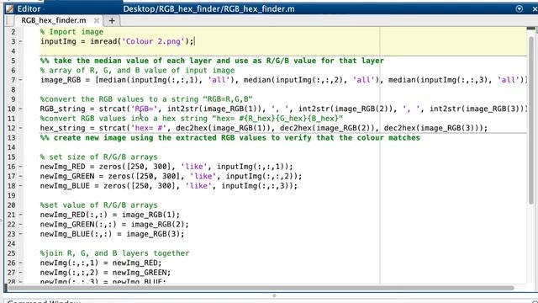Click the '%convert the RGB values to a string' comment

tap(146, 99)
